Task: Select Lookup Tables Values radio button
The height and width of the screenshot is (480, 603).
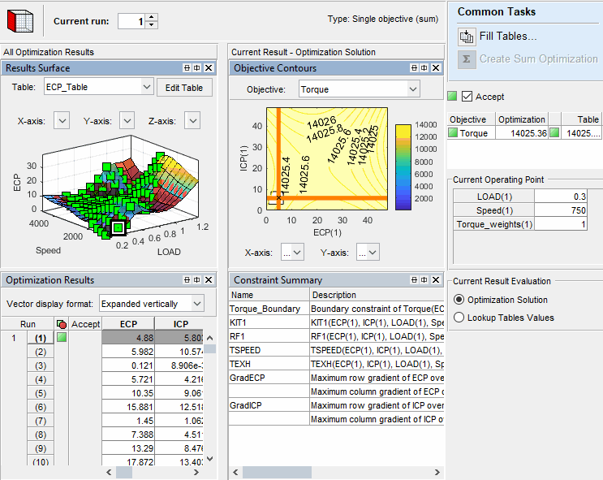Action: pyautogui.click(x=459, y=318)
